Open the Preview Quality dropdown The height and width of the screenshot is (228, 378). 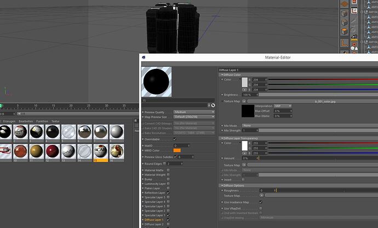pyautogui.click(x=194, y=112)
